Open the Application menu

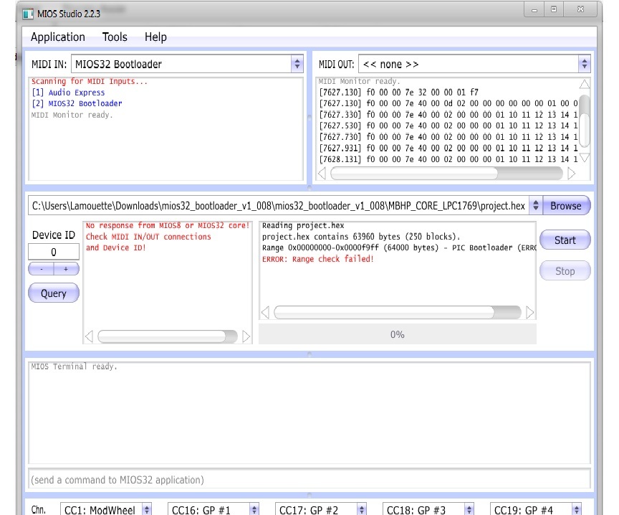pos(58,37)
